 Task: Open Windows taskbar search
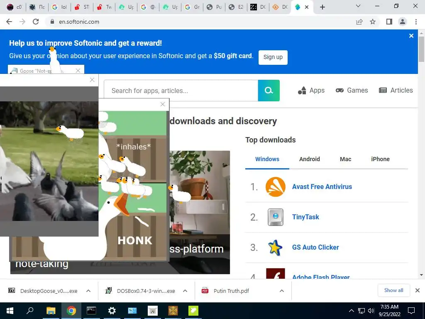[x=30, y=311]
